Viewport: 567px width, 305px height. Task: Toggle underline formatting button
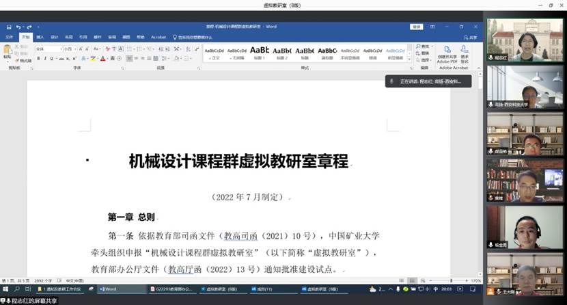pyautogui.click(x=53, y=59)
